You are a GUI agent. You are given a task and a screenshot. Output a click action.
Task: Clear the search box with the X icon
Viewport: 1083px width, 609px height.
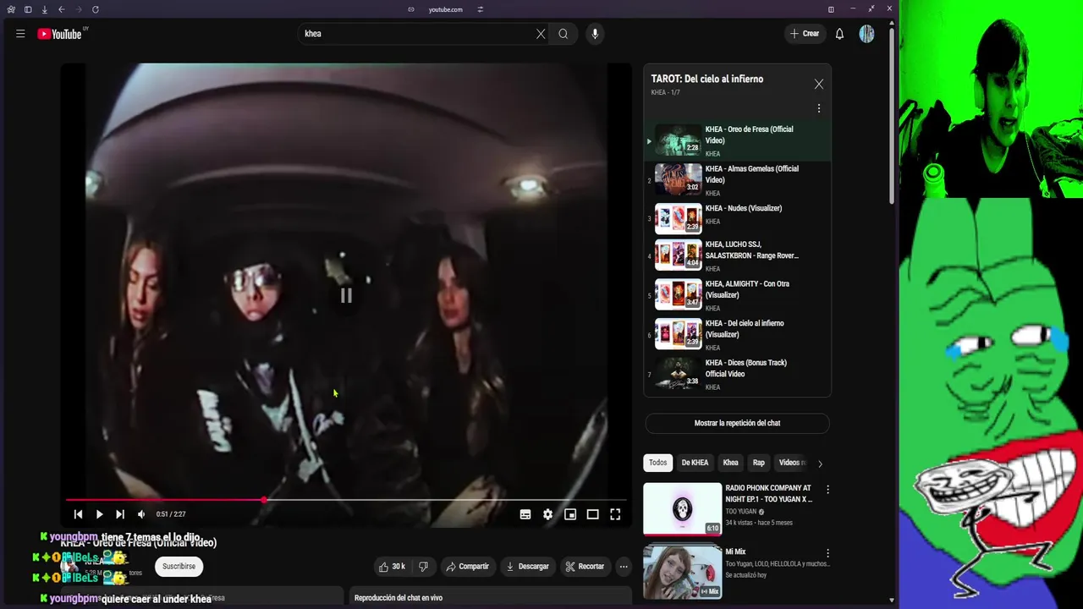tap(541, 34)
